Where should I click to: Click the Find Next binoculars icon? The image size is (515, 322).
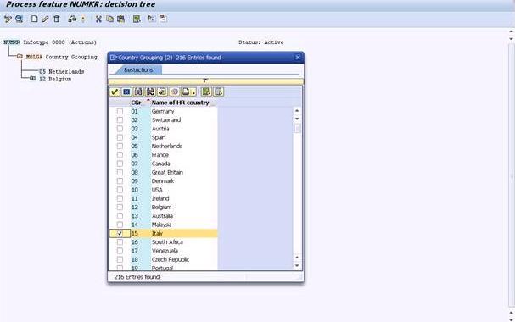(150, 92)
